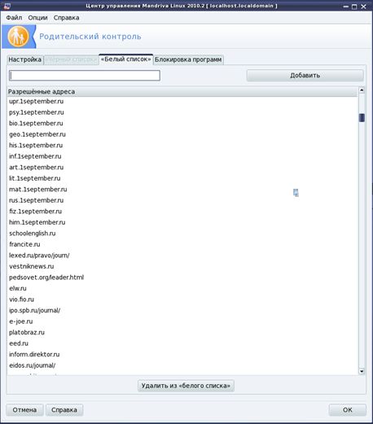Click the Отмена button
The width and height of the screenshot is (373, 424).
click(24, 409)
